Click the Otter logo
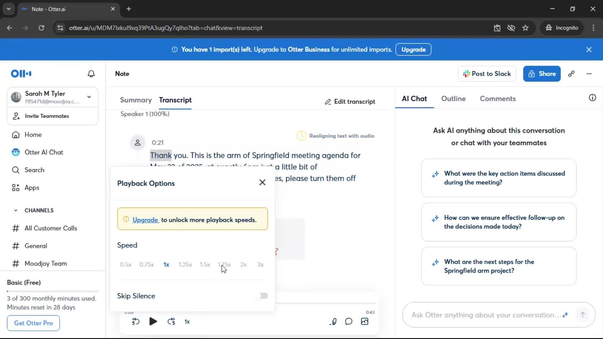The width and height of the screenshot is (603, 339). point(21,74)
